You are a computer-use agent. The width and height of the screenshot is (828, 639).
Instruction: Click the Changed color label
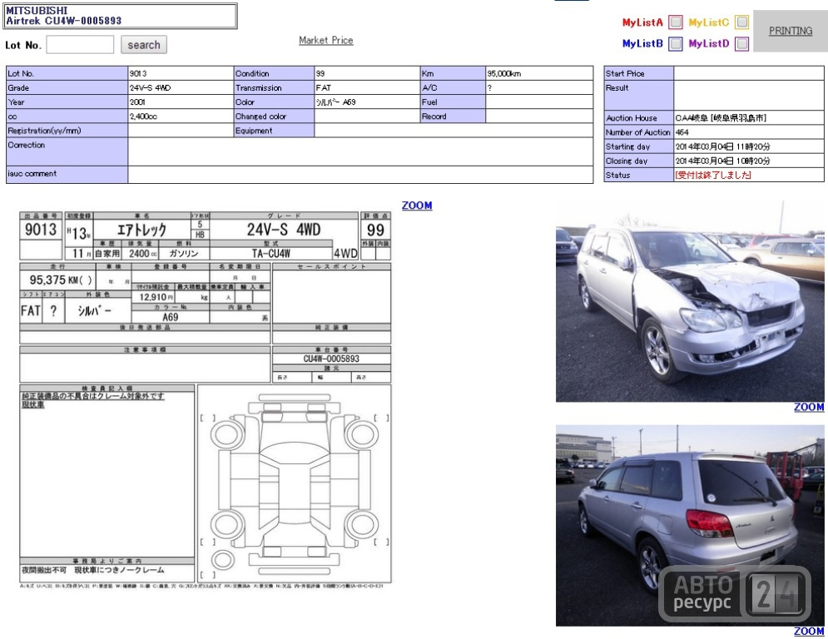[x=260, y=116]
